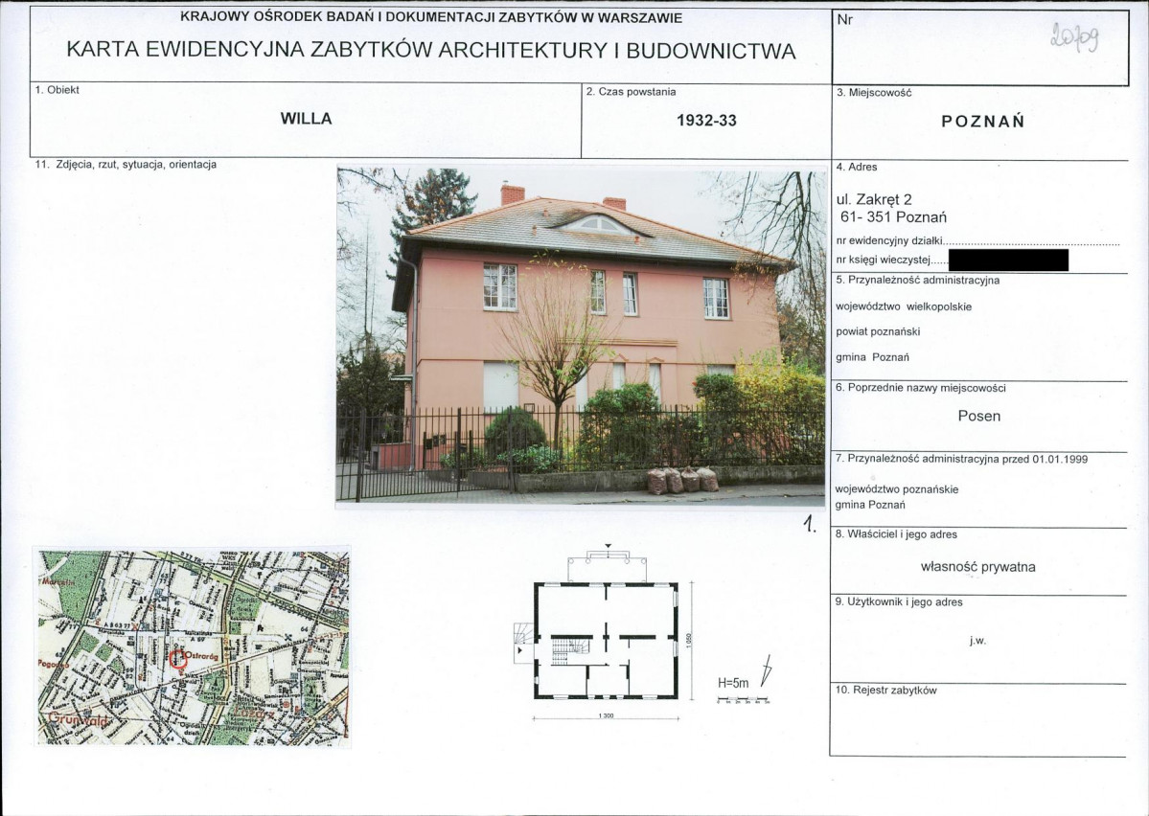1149x816 pixels.
Task: Click the empty Rejestr zabytków field
Action: [977, 725]
